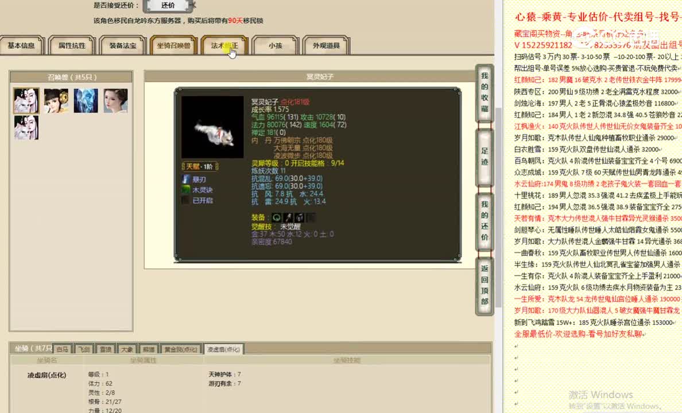
Task: Click first green ring equipment icon
Action: click(x=276, y=217)
